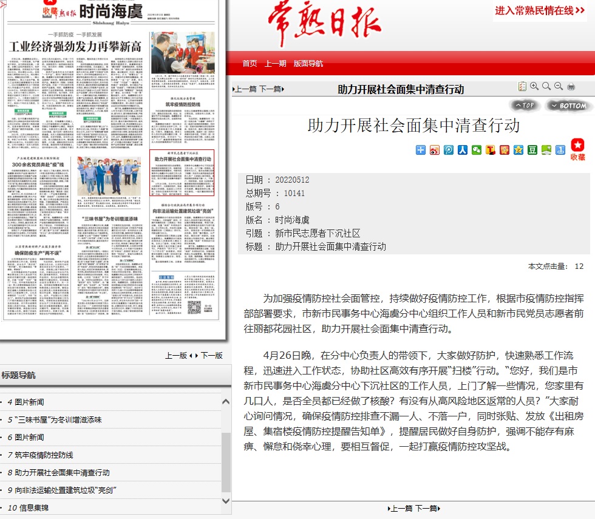Screen dimensions: 595x519
Task: Click 确保防疫生产"两不误" article on newspaper page
Action: pyautogui.click(x=38, y=280)
